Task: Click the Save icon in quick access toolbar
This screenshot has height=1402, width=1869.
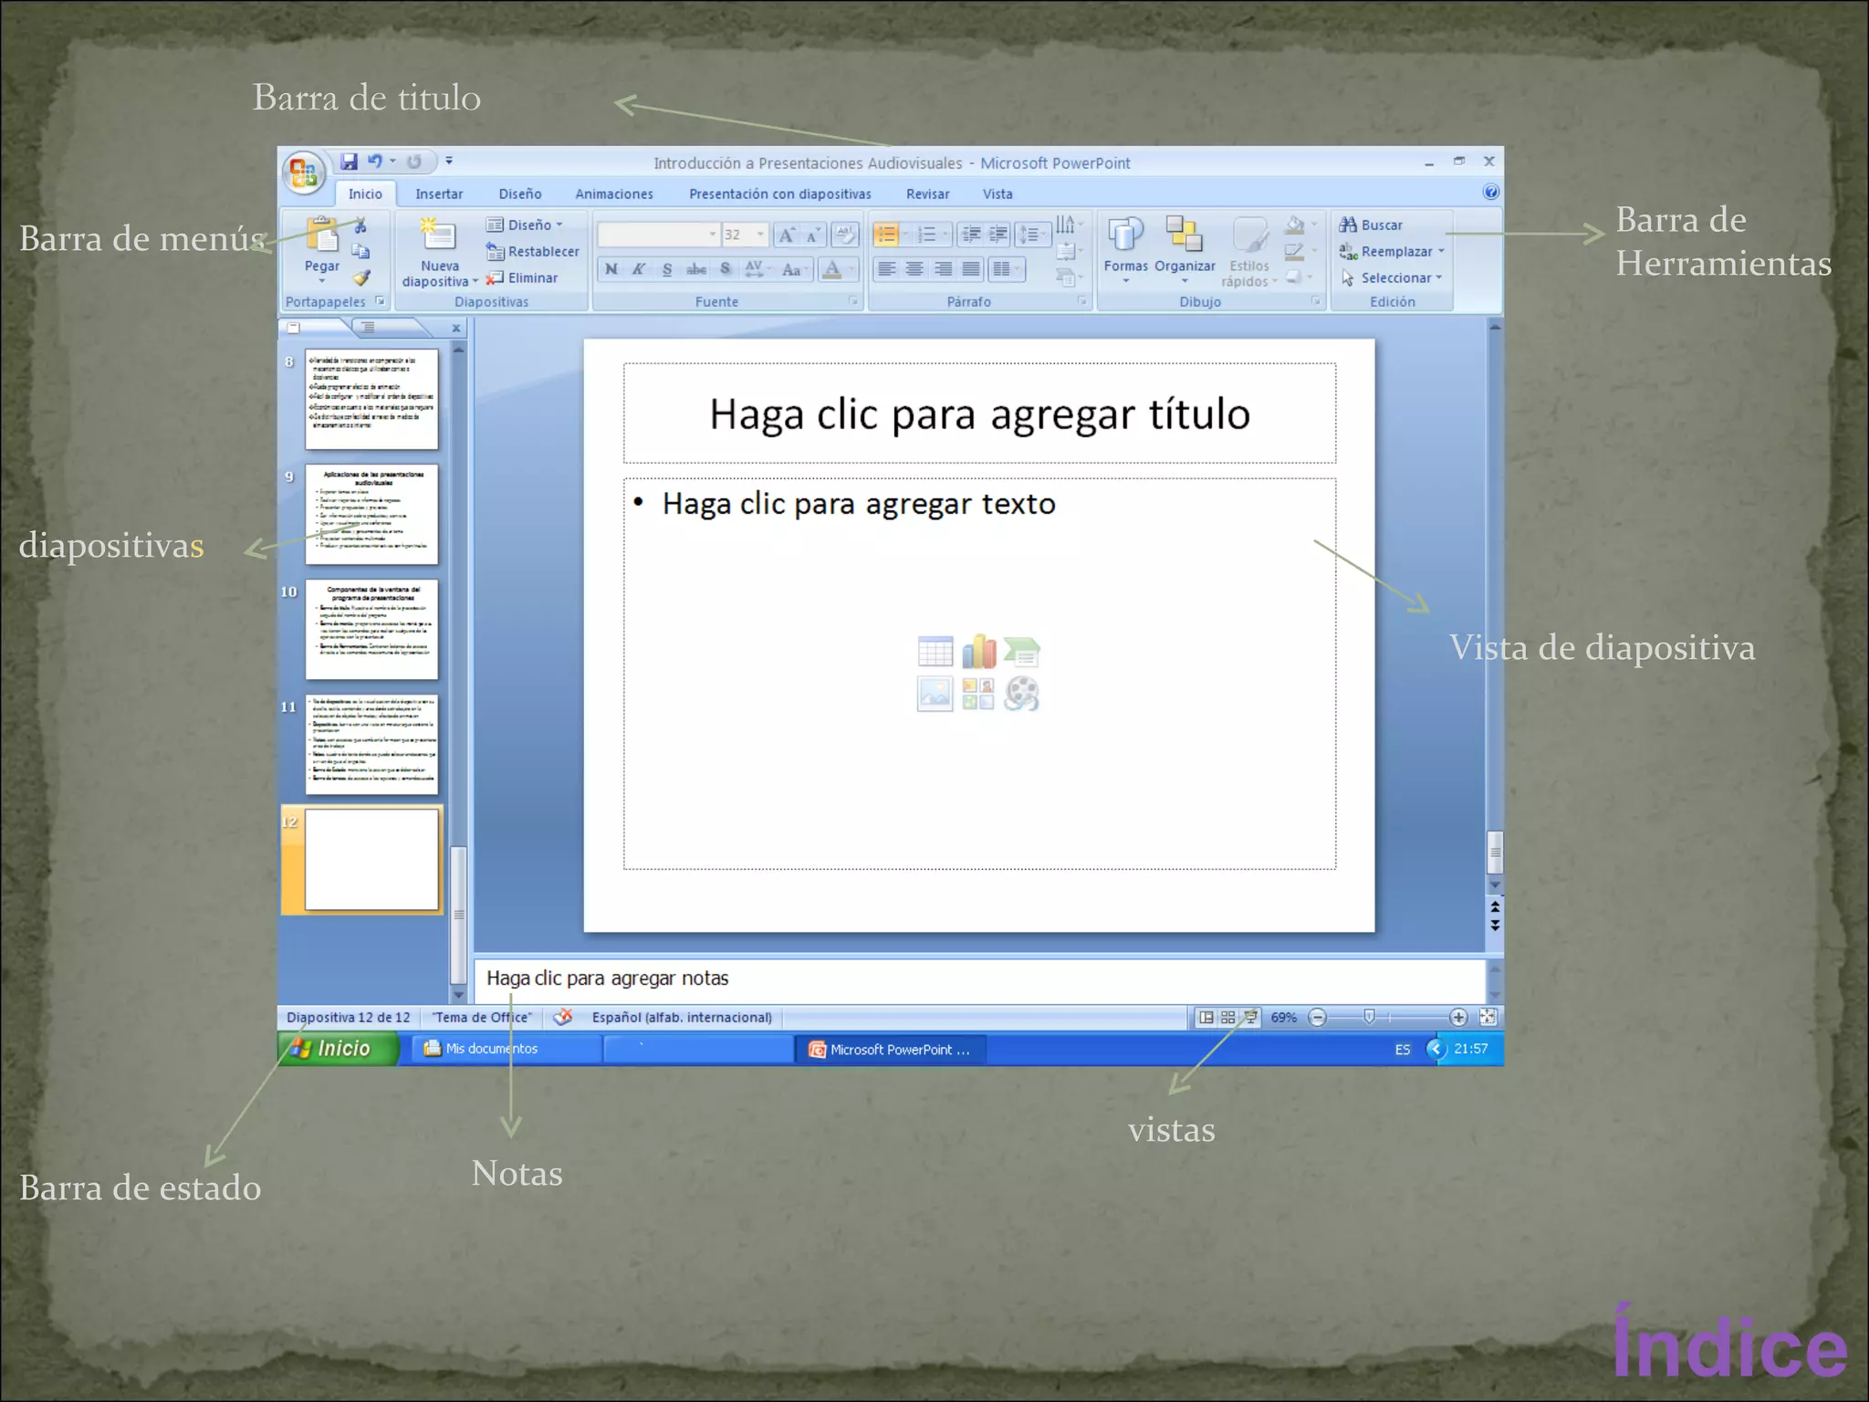Action: 349,162
